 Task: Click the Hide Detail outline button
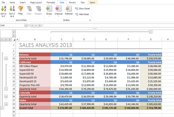click(83, 14)
